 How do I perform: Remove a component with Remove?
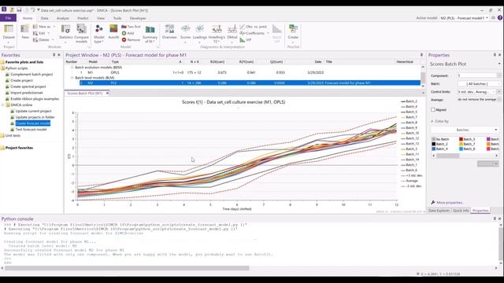pos(131,40)
